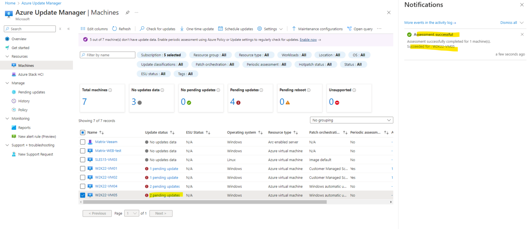Uncheck the W2K22-VM05 row
Screen dimensions: 530x229
tap(83, 195)
